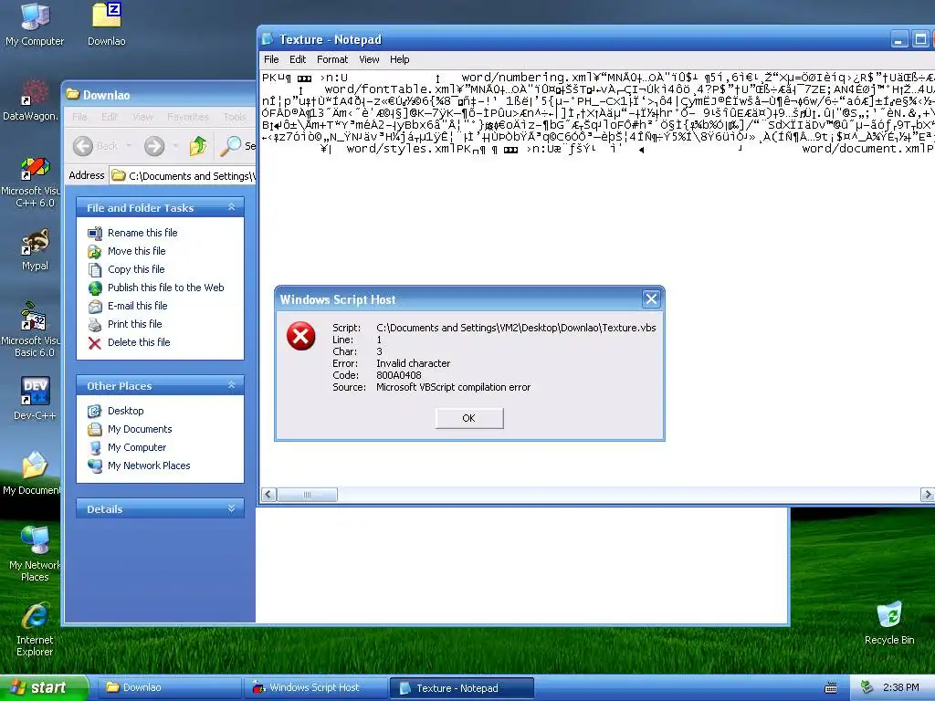This screenshot has width=935, height=701.
Task: Open My Computer link in Other Places
Action: tap(137, 447)
